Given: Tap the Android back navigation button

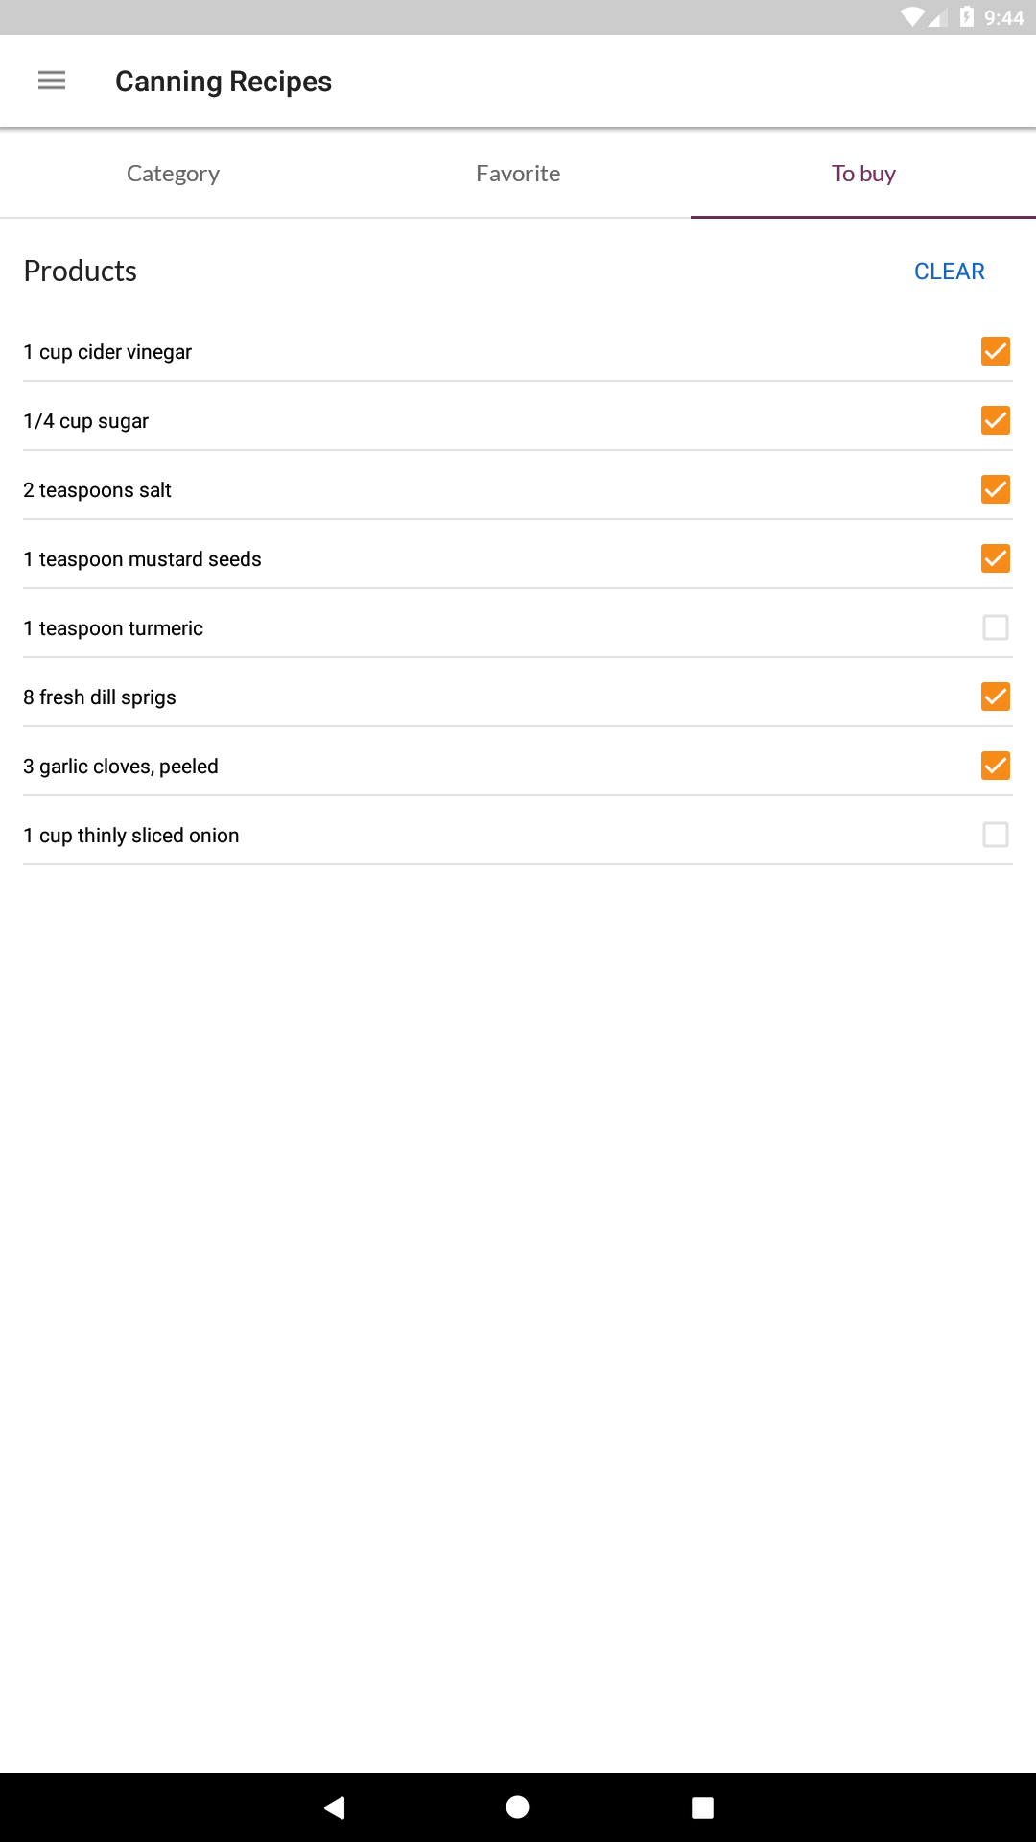Looking at the screenshot, I should pos(334,1807).
